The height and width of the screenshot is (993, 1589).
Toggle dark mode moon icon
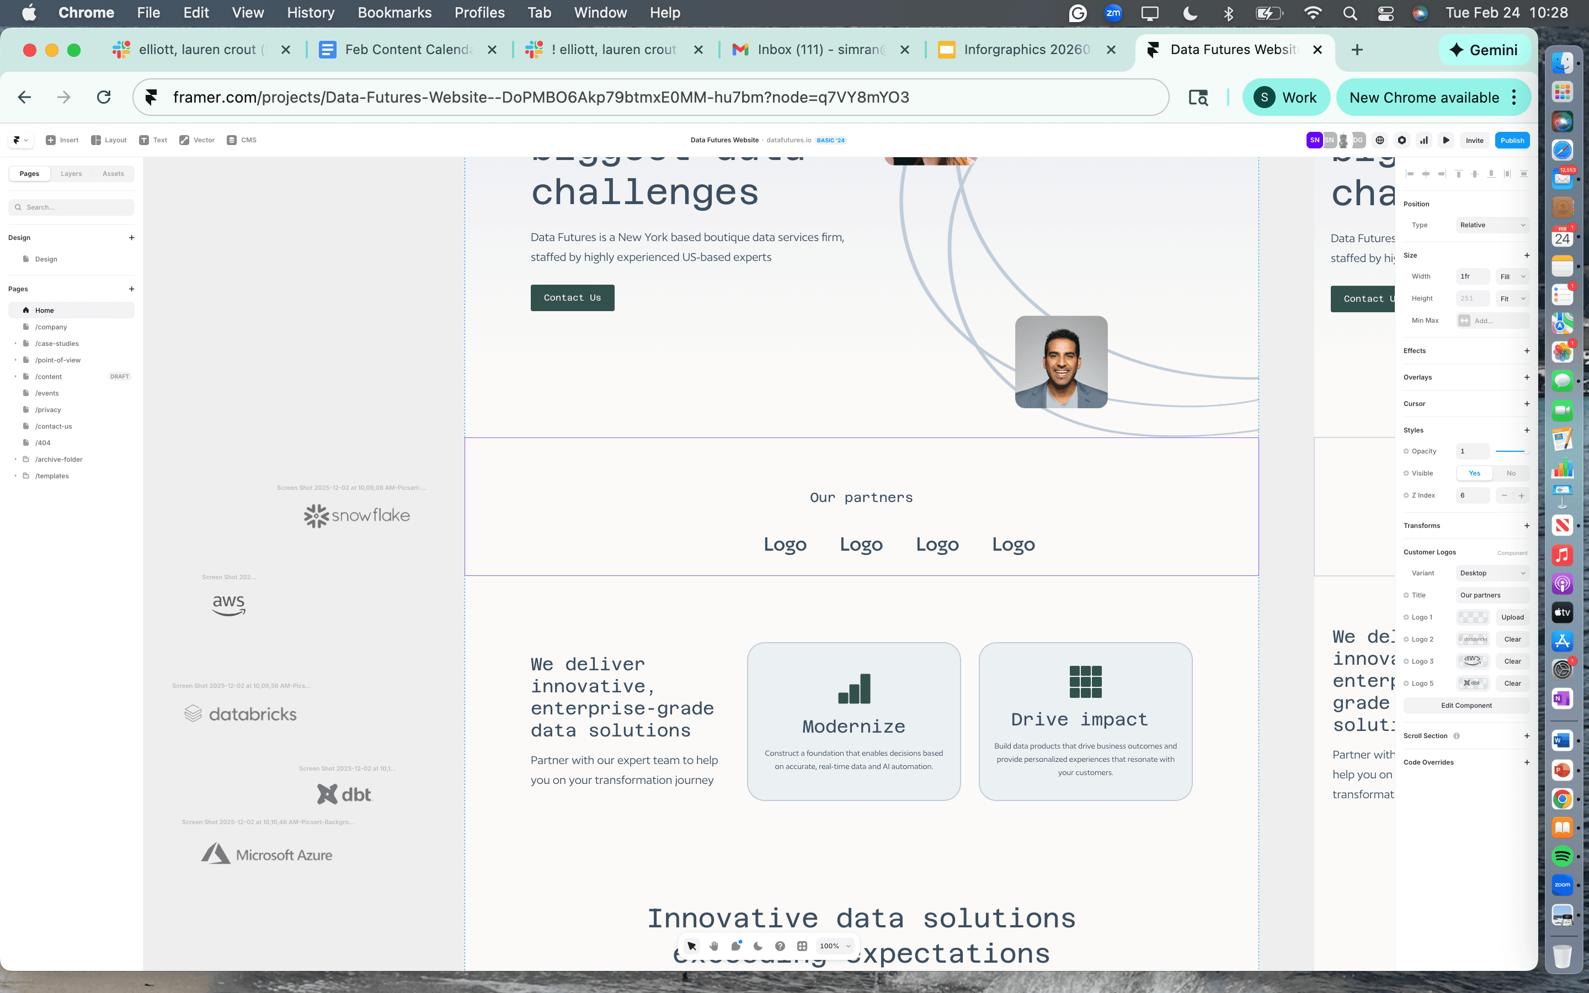(758, 946)
